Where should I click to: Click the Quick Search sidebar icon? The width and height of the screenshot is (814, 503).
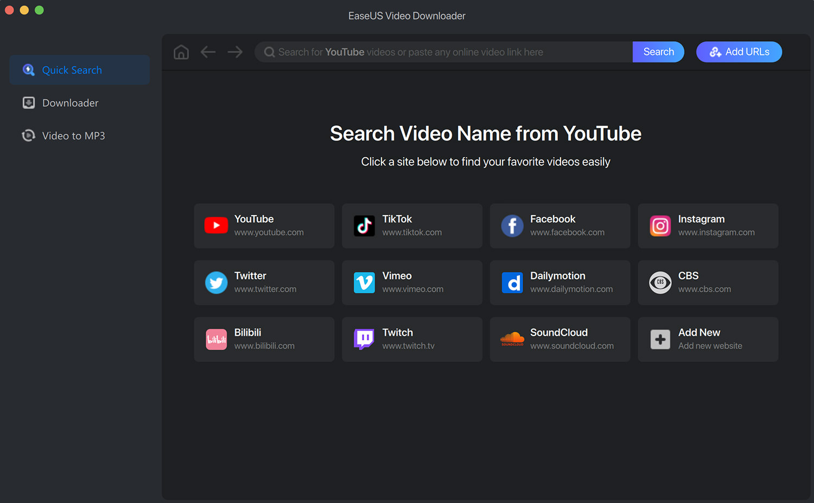(28, 70)
